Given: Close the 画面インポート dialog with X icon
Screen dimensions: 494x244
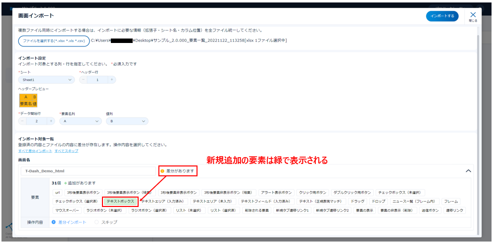Looking at the screenshot, I should pos(473,15).
